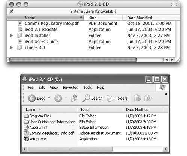Select the "iPod 2.1 ReadMe" file name
The height and width of the screenshot is (156, 187).
coord(41,30)
